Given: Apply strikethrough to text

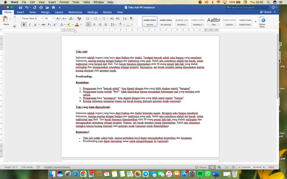Looking at the screenshot, I should [x=43, y=24].
